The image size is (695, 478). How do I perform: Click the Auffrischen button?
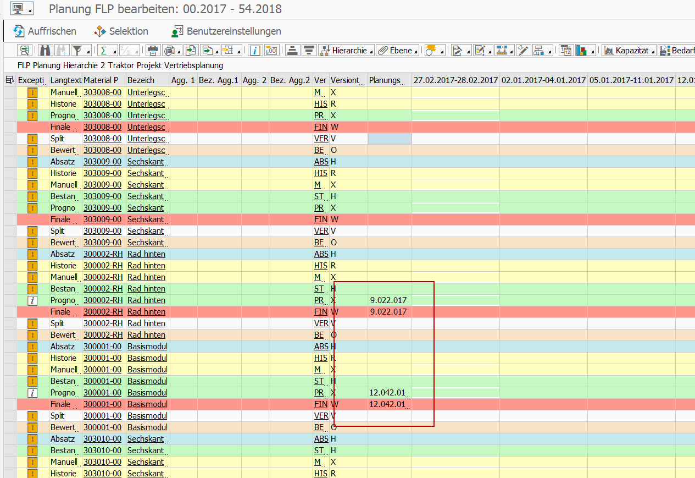click(45, 31)
